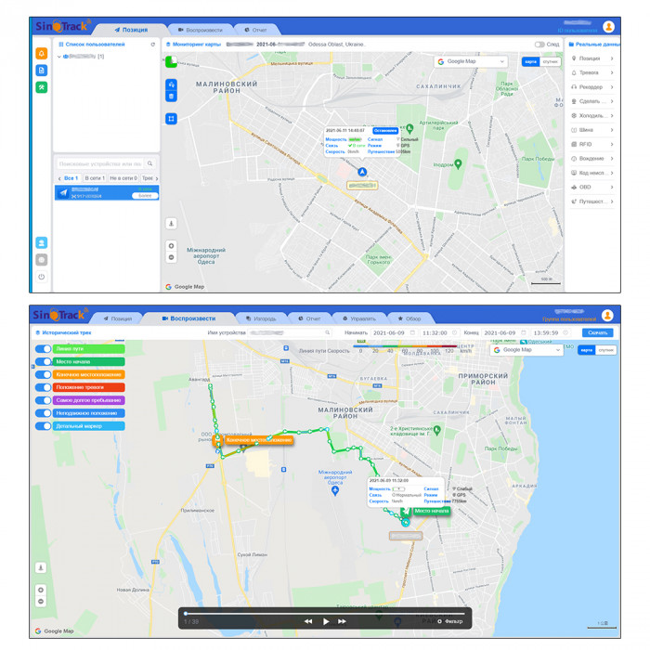Expand the Тревога data row
Screen dimensions: 650x650
pyautogui.click(x=592, y=73)
